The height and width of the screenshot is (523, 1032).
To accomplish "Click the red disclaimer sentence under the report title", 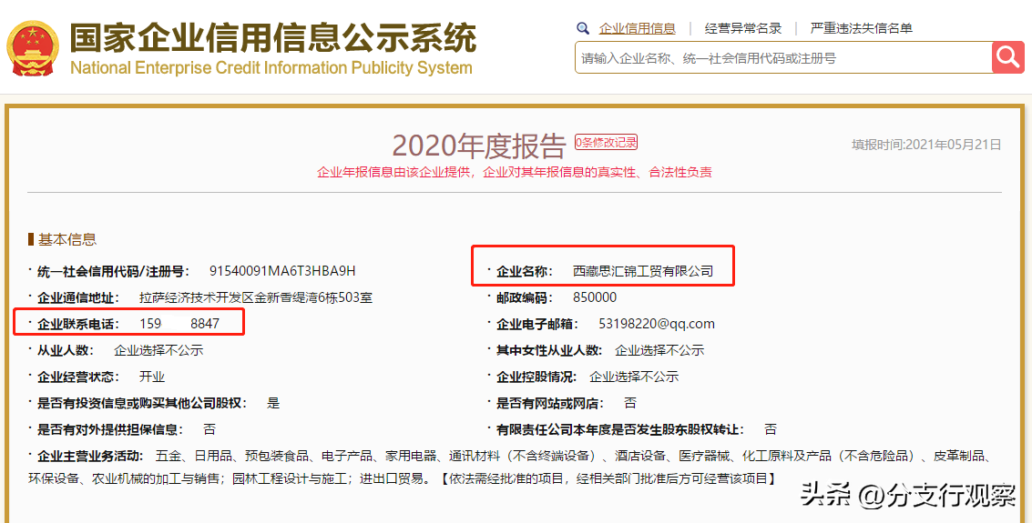I will pos(515,173).
